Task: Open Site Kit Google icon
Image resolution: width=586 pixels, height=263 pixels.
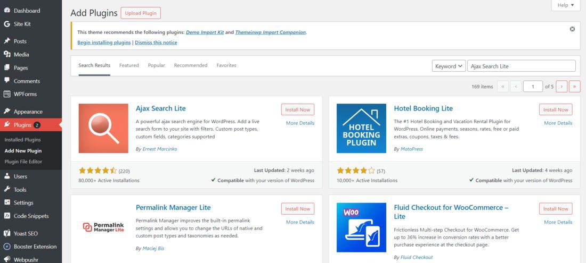Action: click(7, 24)
